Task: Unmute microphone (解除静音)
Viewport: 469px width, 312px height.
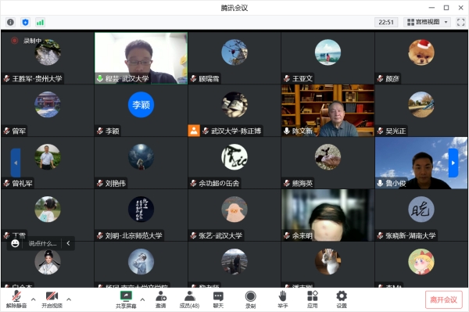Action: click(16, 299)
